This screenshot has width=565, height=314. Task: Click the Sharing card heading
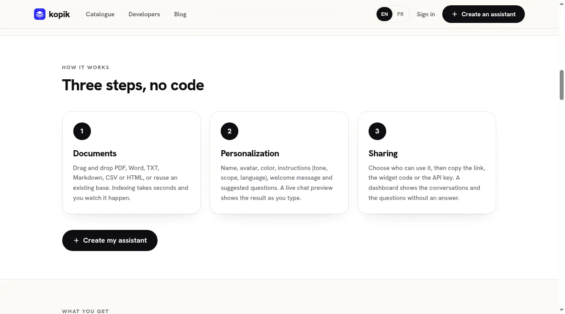click(383, 153)
